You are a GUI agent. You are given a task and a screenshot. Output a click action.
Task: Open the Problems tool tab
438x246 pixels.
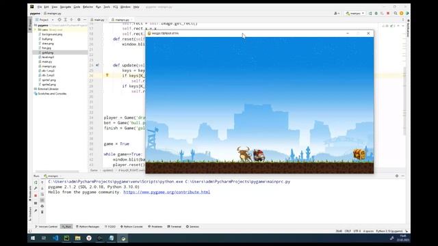coord(155,226)
